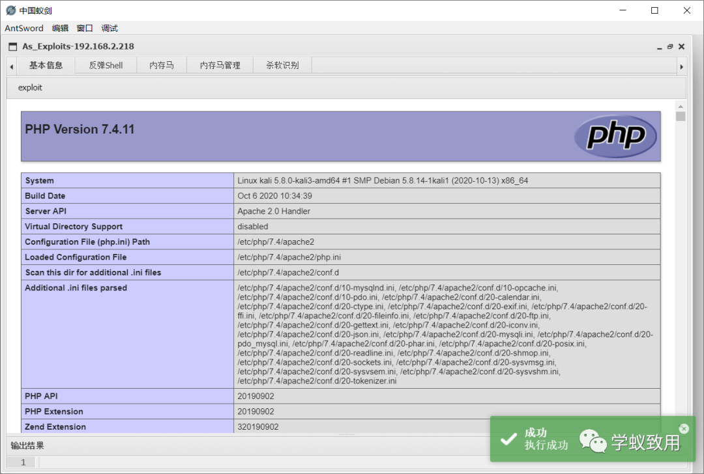Switch to the 反弹Shell tab
This screenshot has height=474, width=704.
(106, 66)
